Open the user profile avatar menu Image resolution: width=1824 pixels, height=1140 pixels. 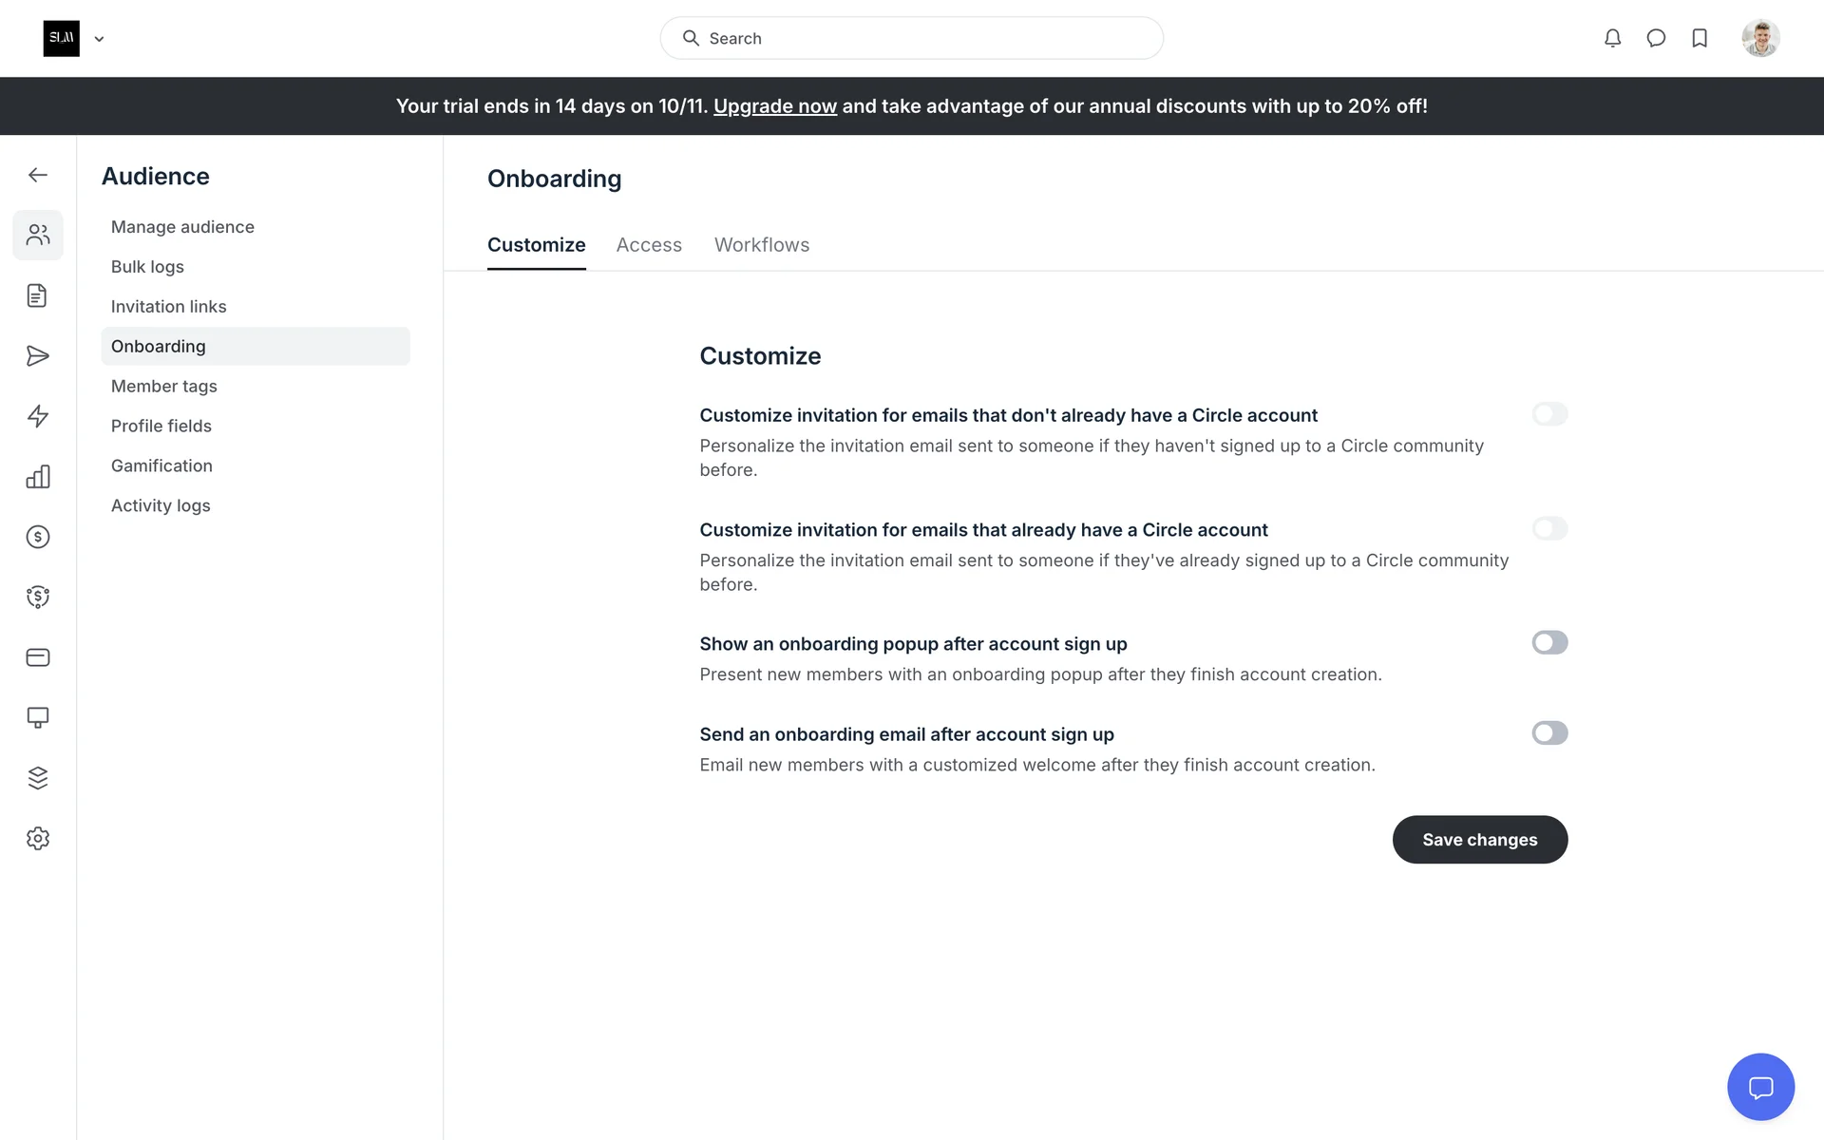click(1760, 38)
